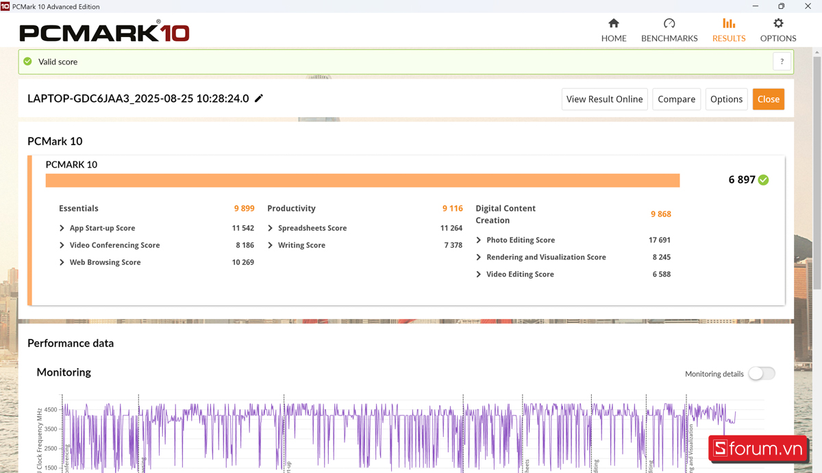Click Essentials score value 9 899
This screenshot has width=822, height=473.
click(x=244, y=208)
